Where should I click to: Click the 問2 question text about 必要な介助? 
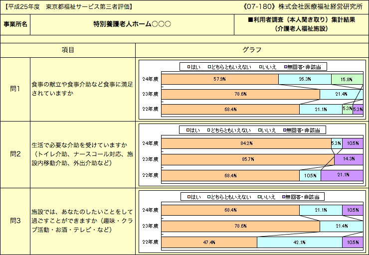tap(82, 154)
